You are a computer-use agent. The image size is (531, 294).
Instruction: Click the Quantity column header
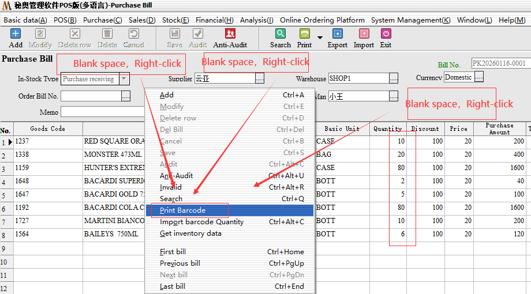pyautogui.click(x=388, y=129)
